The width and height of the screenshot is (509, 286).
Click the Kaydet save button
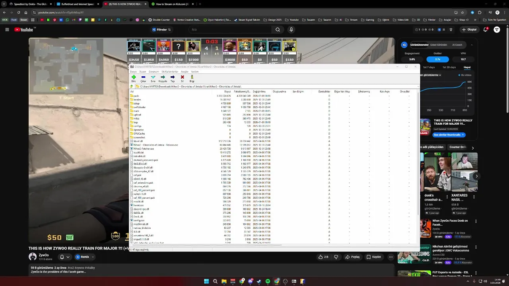pos(374,257)
